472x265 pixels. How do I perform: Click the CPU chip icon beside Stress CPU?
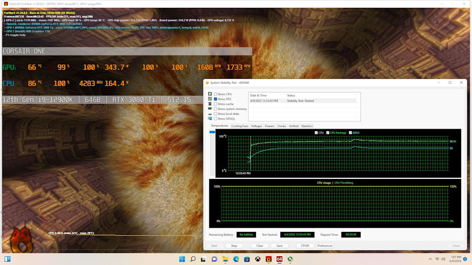210,94
